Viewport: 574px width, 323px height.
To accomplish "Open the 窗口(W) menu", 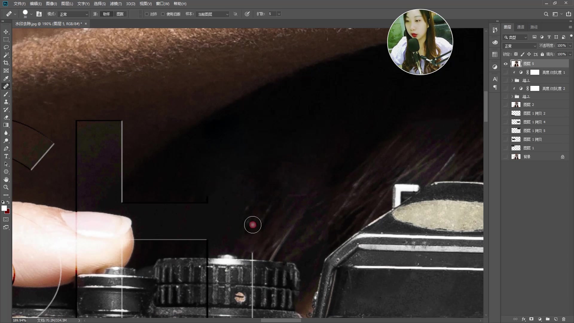I will tap(163, 4).
